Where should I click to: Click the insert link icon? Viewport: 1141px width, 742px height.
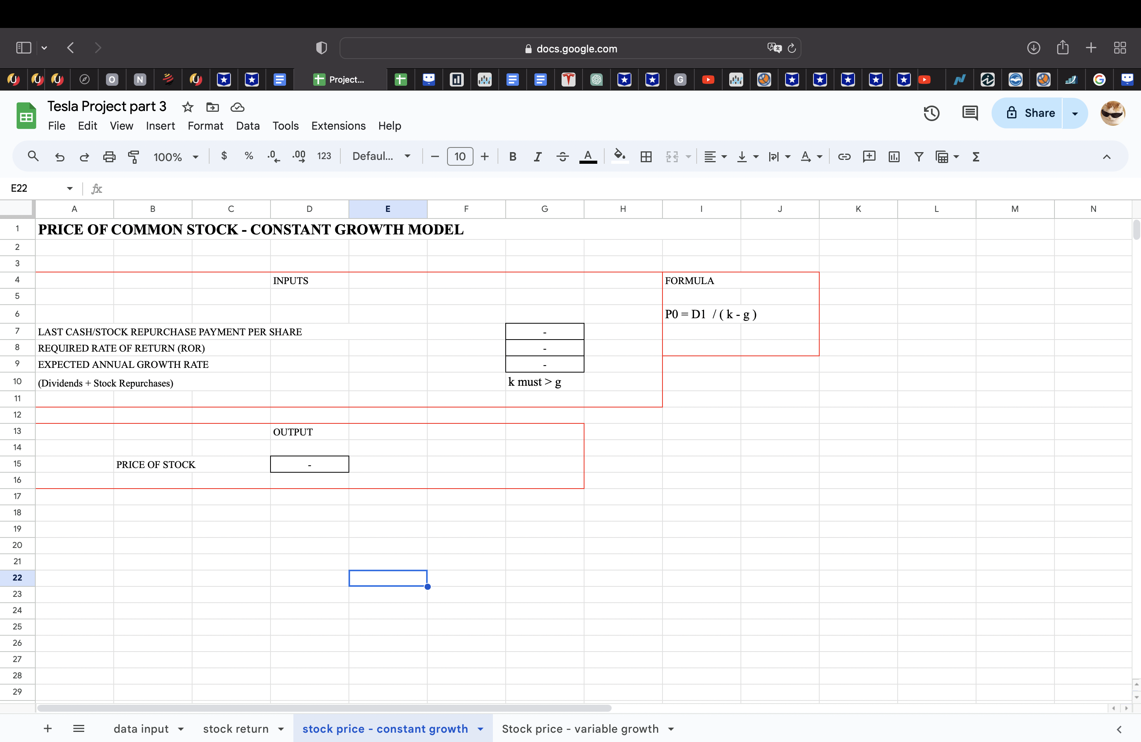click(x=844, y=157)
